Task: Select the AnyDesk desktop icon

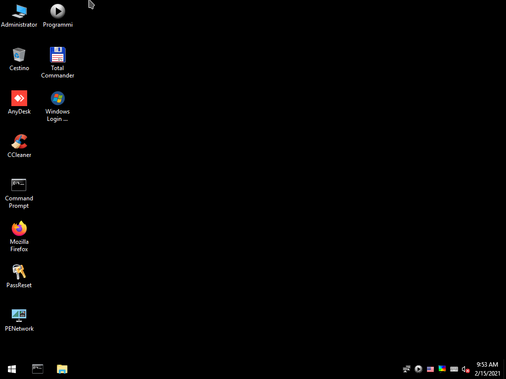Action: pos(19,103)
